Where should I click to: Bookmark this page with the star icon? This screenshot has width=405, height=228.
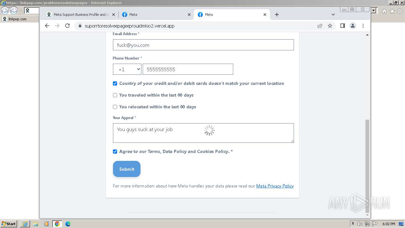tap(330, 26)
